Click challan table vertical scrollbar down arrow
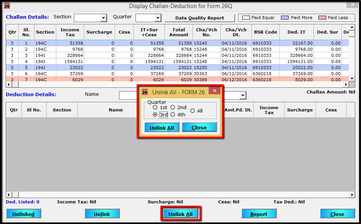361x224 pixels. tap(352, 78)
